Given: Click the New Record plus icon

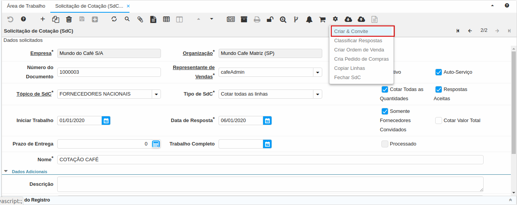Looking at the screenshot, I should point(43,19).
